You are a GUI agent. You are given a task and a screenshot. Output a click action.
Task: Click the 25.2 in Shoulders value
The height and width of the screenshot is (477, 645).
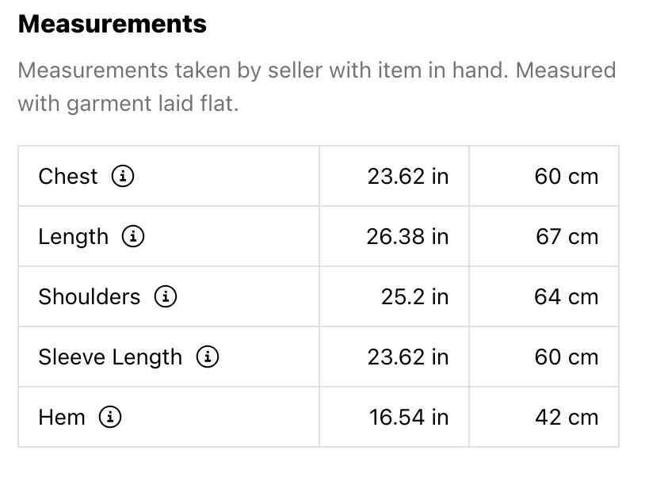(414, 296)
